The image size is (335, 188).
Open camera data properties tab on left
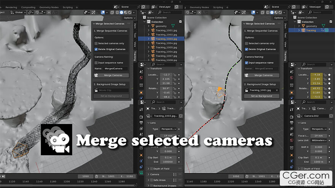click(x=141, y=173)
